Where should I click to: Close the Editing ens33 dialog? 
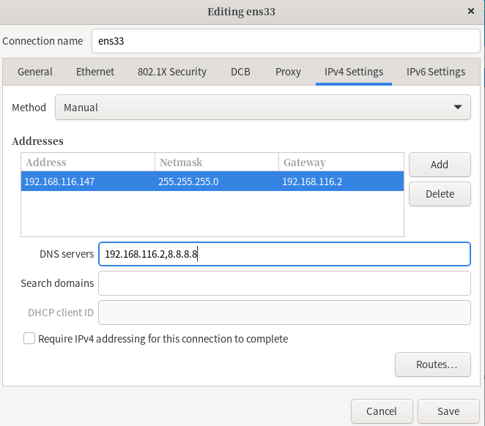pos(470,11)
